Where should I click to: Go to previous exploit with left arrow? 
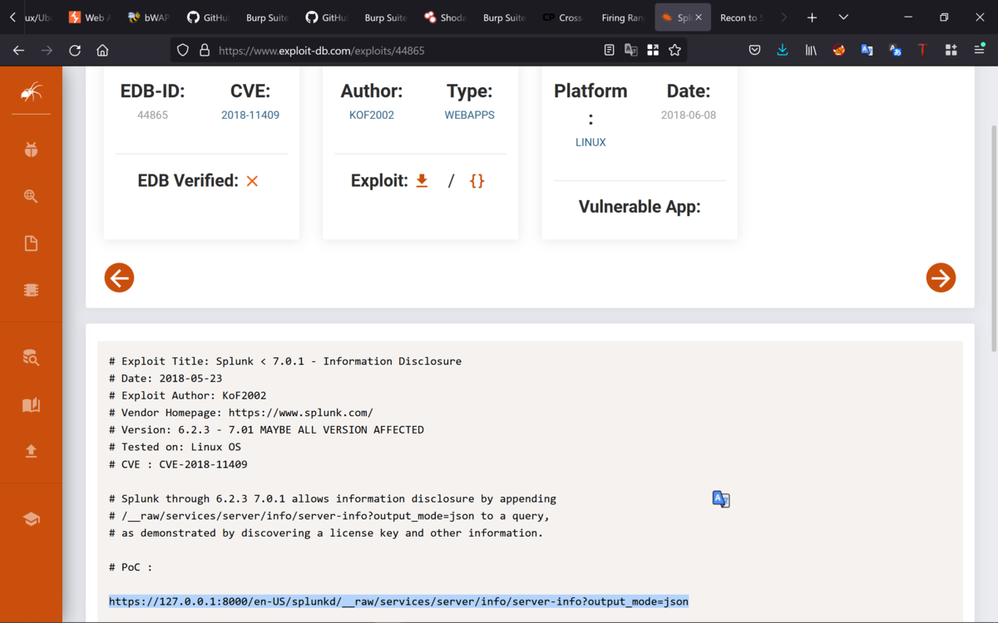tap(119, 277)
